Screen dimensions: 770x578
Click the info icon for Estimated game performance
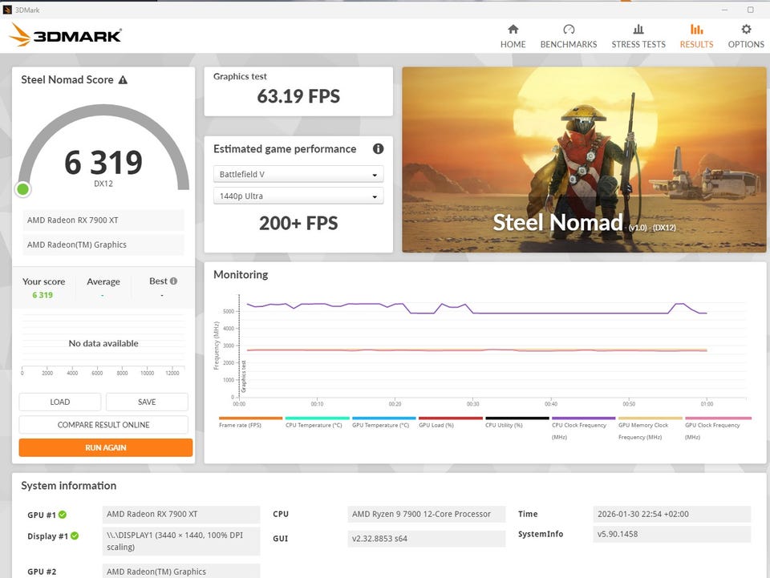[378, 149]
